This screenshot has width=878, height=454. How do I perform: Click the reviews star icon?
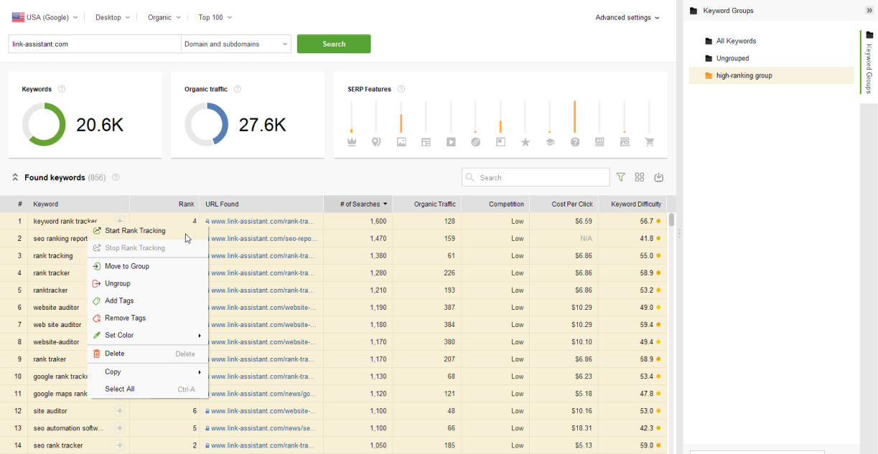[526, 142]
